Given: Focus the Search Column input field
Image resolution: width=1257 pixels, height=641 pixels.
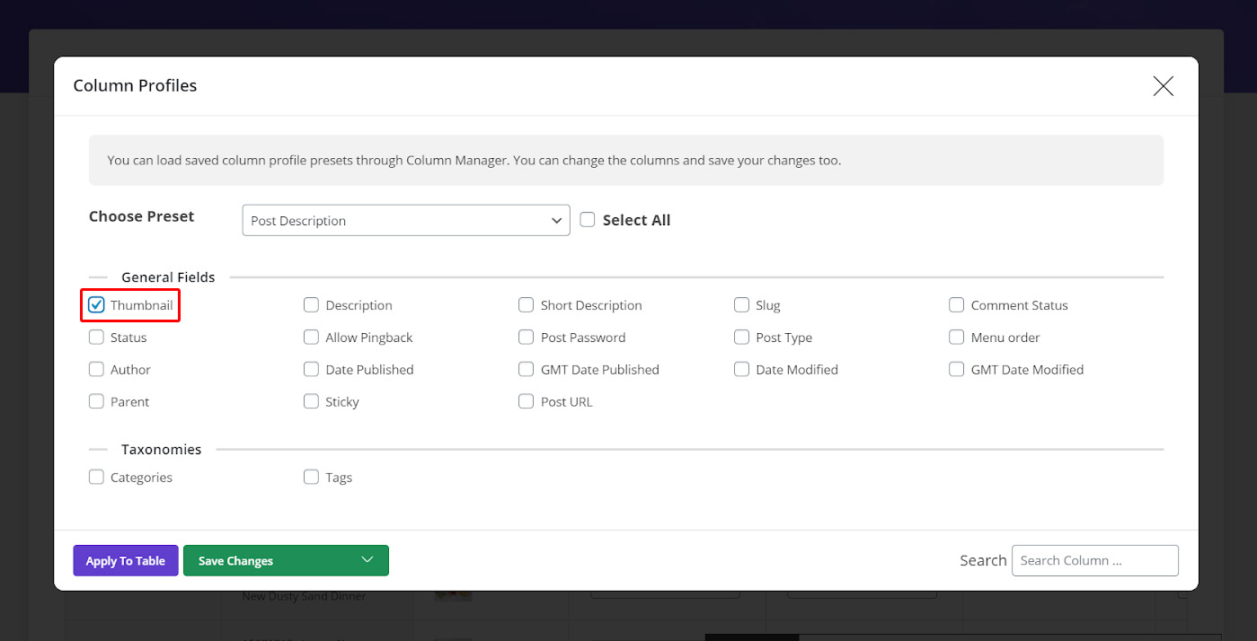Looking at the screenshot, I should coord(1094,560).
